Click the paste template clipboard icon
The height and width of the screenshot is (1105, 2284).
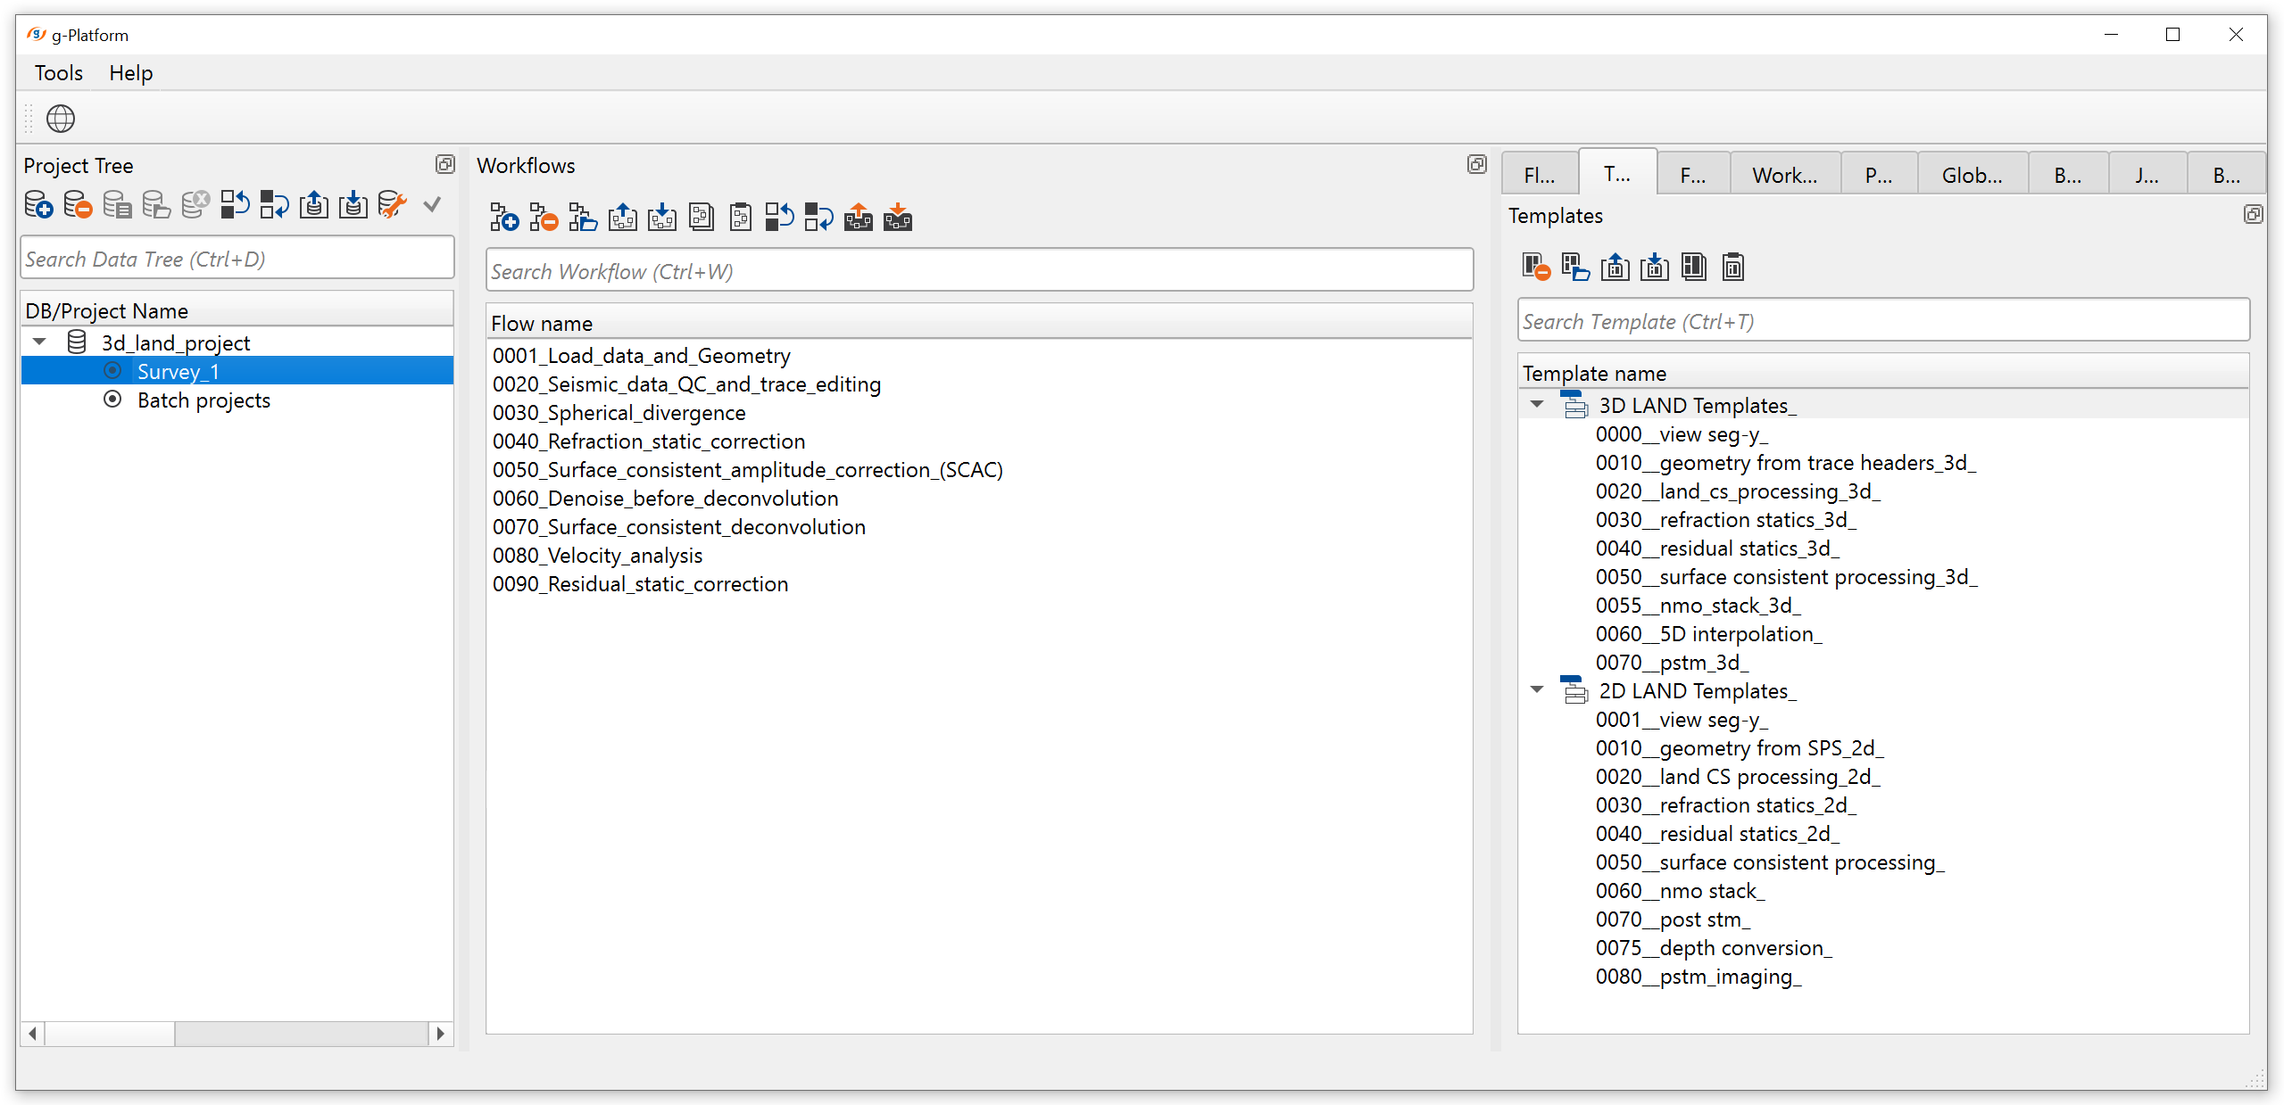click(1732, 267)
